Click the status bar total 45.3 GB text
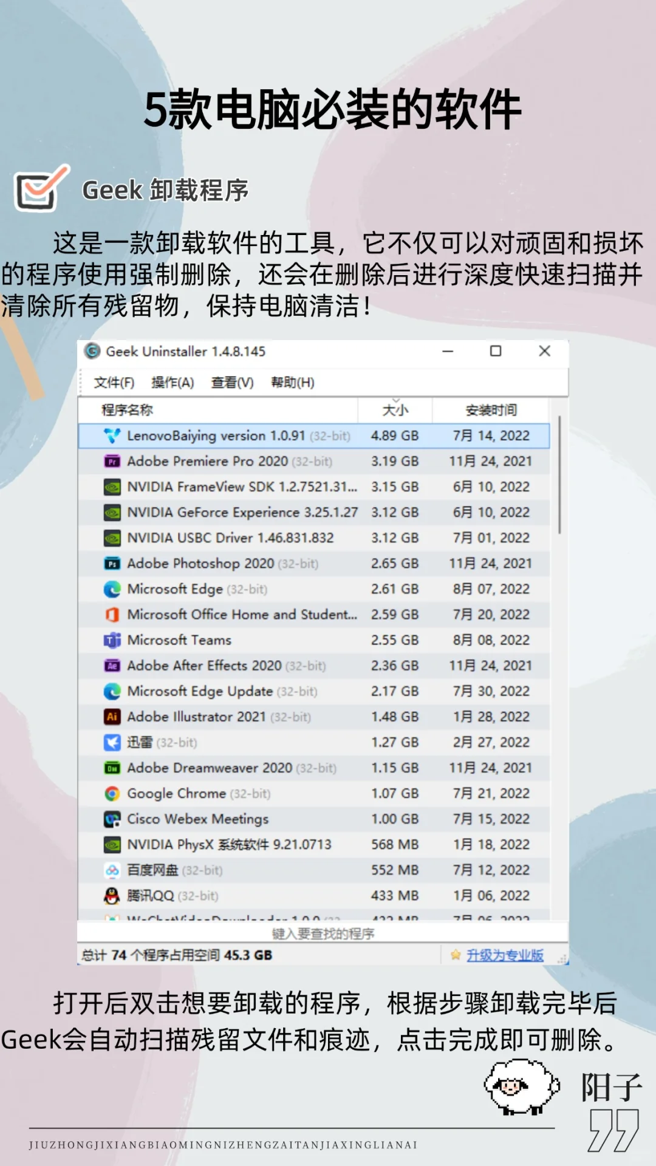This screenshot has width=656, height=1166. [x=177, y=955]
